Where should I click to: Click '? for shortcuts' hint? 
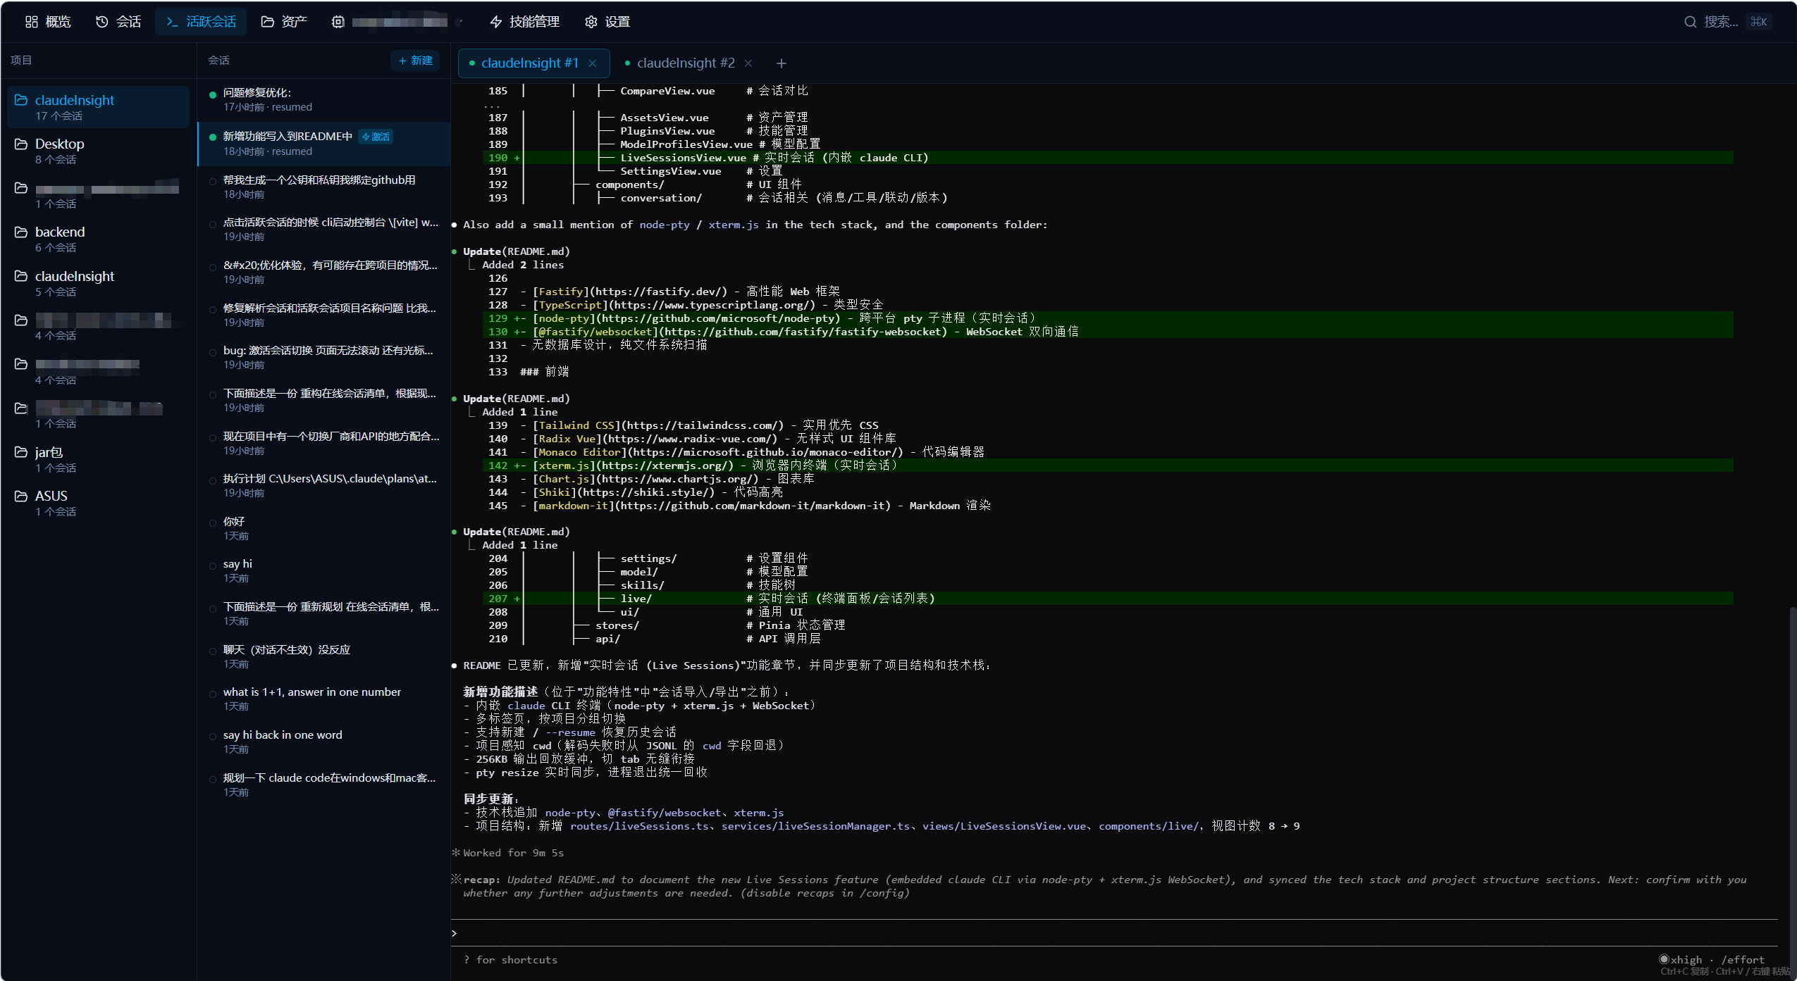coord(510,960)
